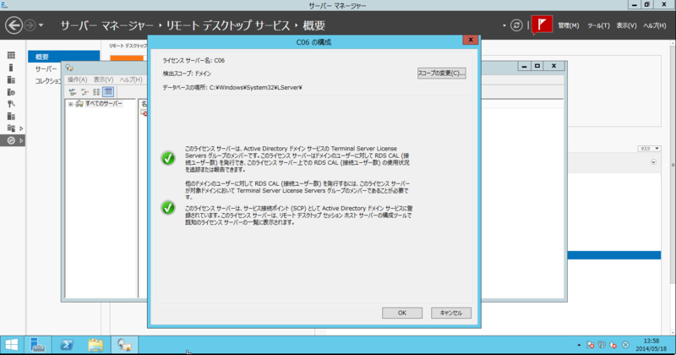This screenshot has width=676, height=355.
Task: Select コレクション in the navigation pane
Action: tap(48, 80)
